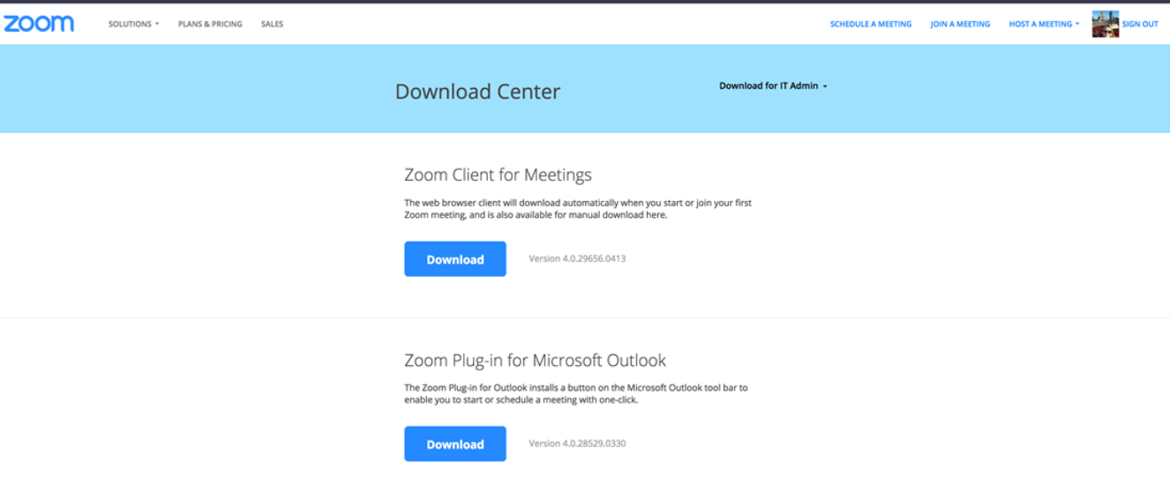Expand the Host a Meeting dropdown
Image resolution: width=1170 pixels, height=477 pixels.
pyautogui.click(x=1044, y=24)
